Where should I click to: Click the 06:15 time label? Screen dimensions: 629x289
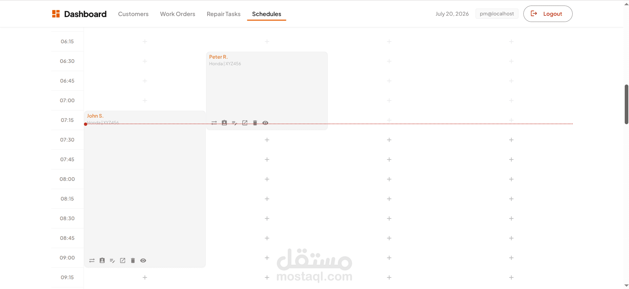[x=67, y=42]
